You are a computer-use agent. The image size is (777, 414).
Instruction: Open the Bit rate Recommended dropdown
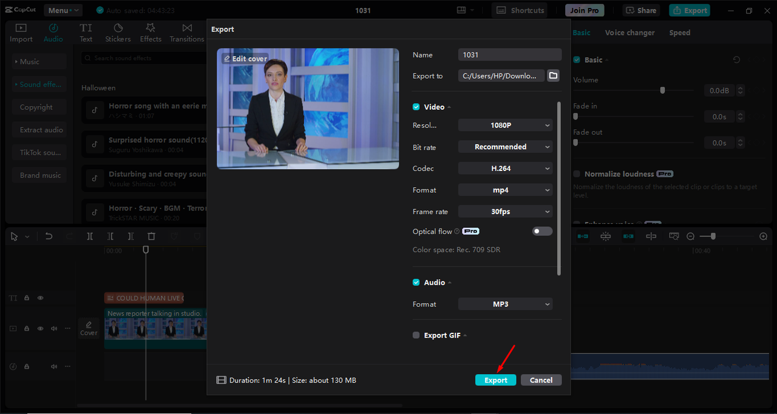pos(505,147)
